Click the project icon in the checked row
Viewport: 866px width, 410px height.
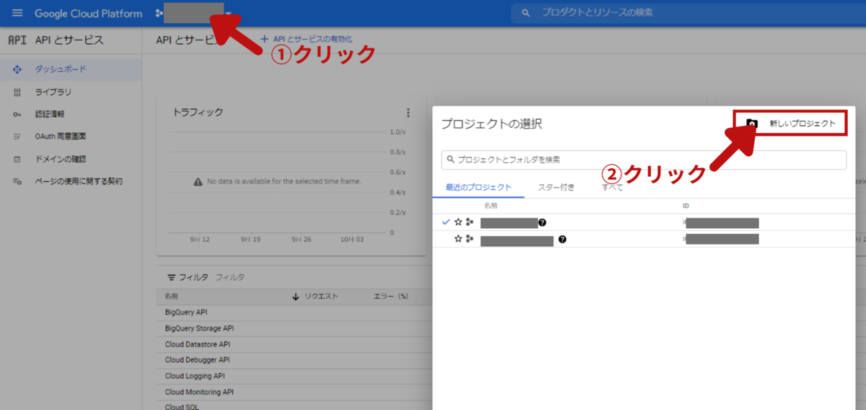470,222
